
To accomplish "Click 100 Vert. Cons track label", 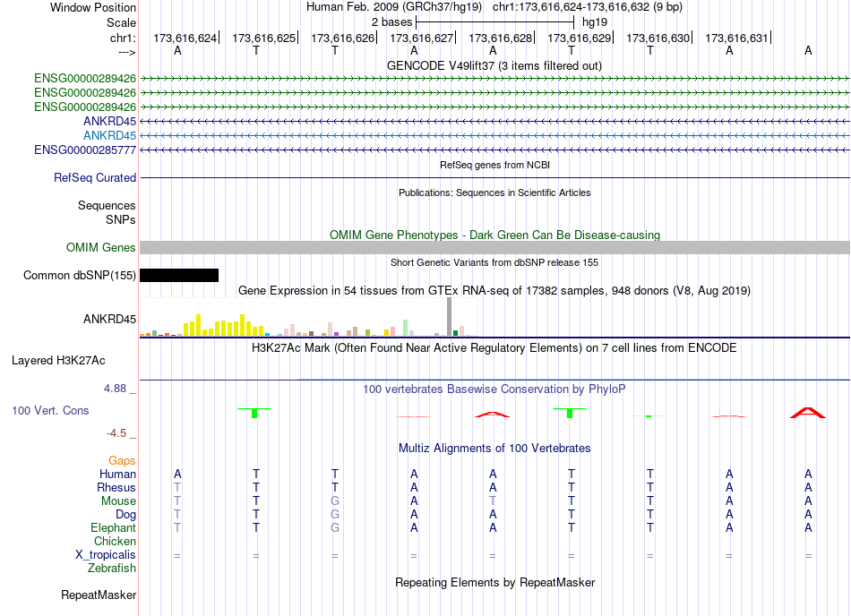I will [x=50, y=410].
